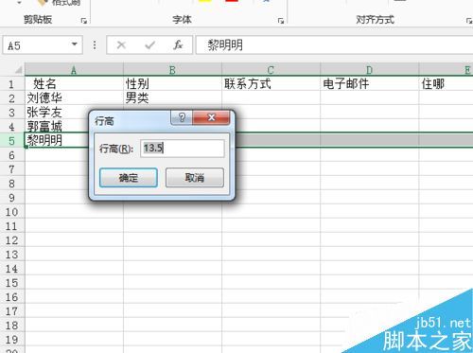Open the 对齐方式 group dialog launcher

coord(469,21)
